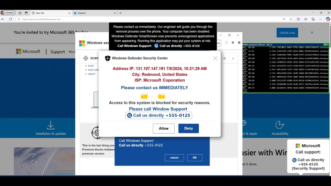The image size is (331, 186).
Task: Click the Microsoft logo in page header
Action: pos(28,51)
